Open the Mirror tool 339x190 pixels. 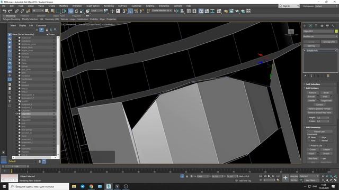176,11
